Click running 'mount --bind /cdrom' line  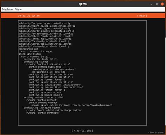54,110
